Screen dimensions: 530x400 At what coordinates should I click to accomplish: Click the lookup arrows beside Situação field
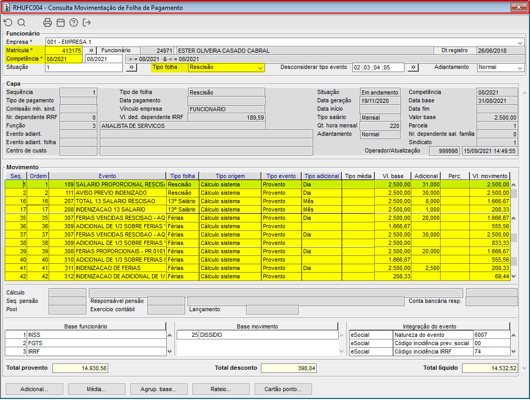pyautogui.click(x=131, y=67)
